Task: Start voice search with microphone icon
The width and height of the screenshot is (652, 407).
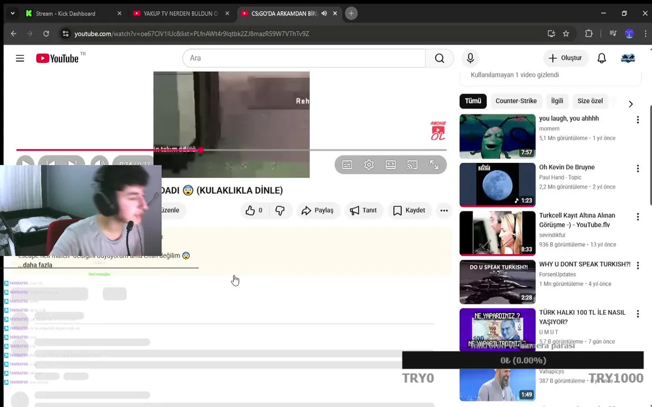Action: click(470, 58)
